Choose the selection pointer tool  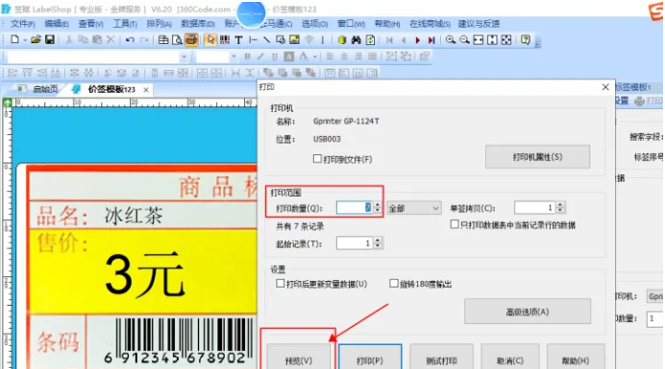(x=209, y=40)
